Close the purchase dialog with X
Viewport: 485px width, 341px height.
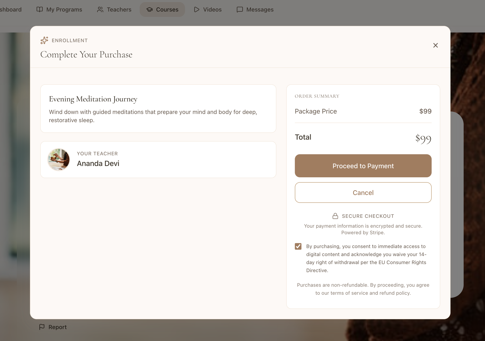[x=435, y=45]
